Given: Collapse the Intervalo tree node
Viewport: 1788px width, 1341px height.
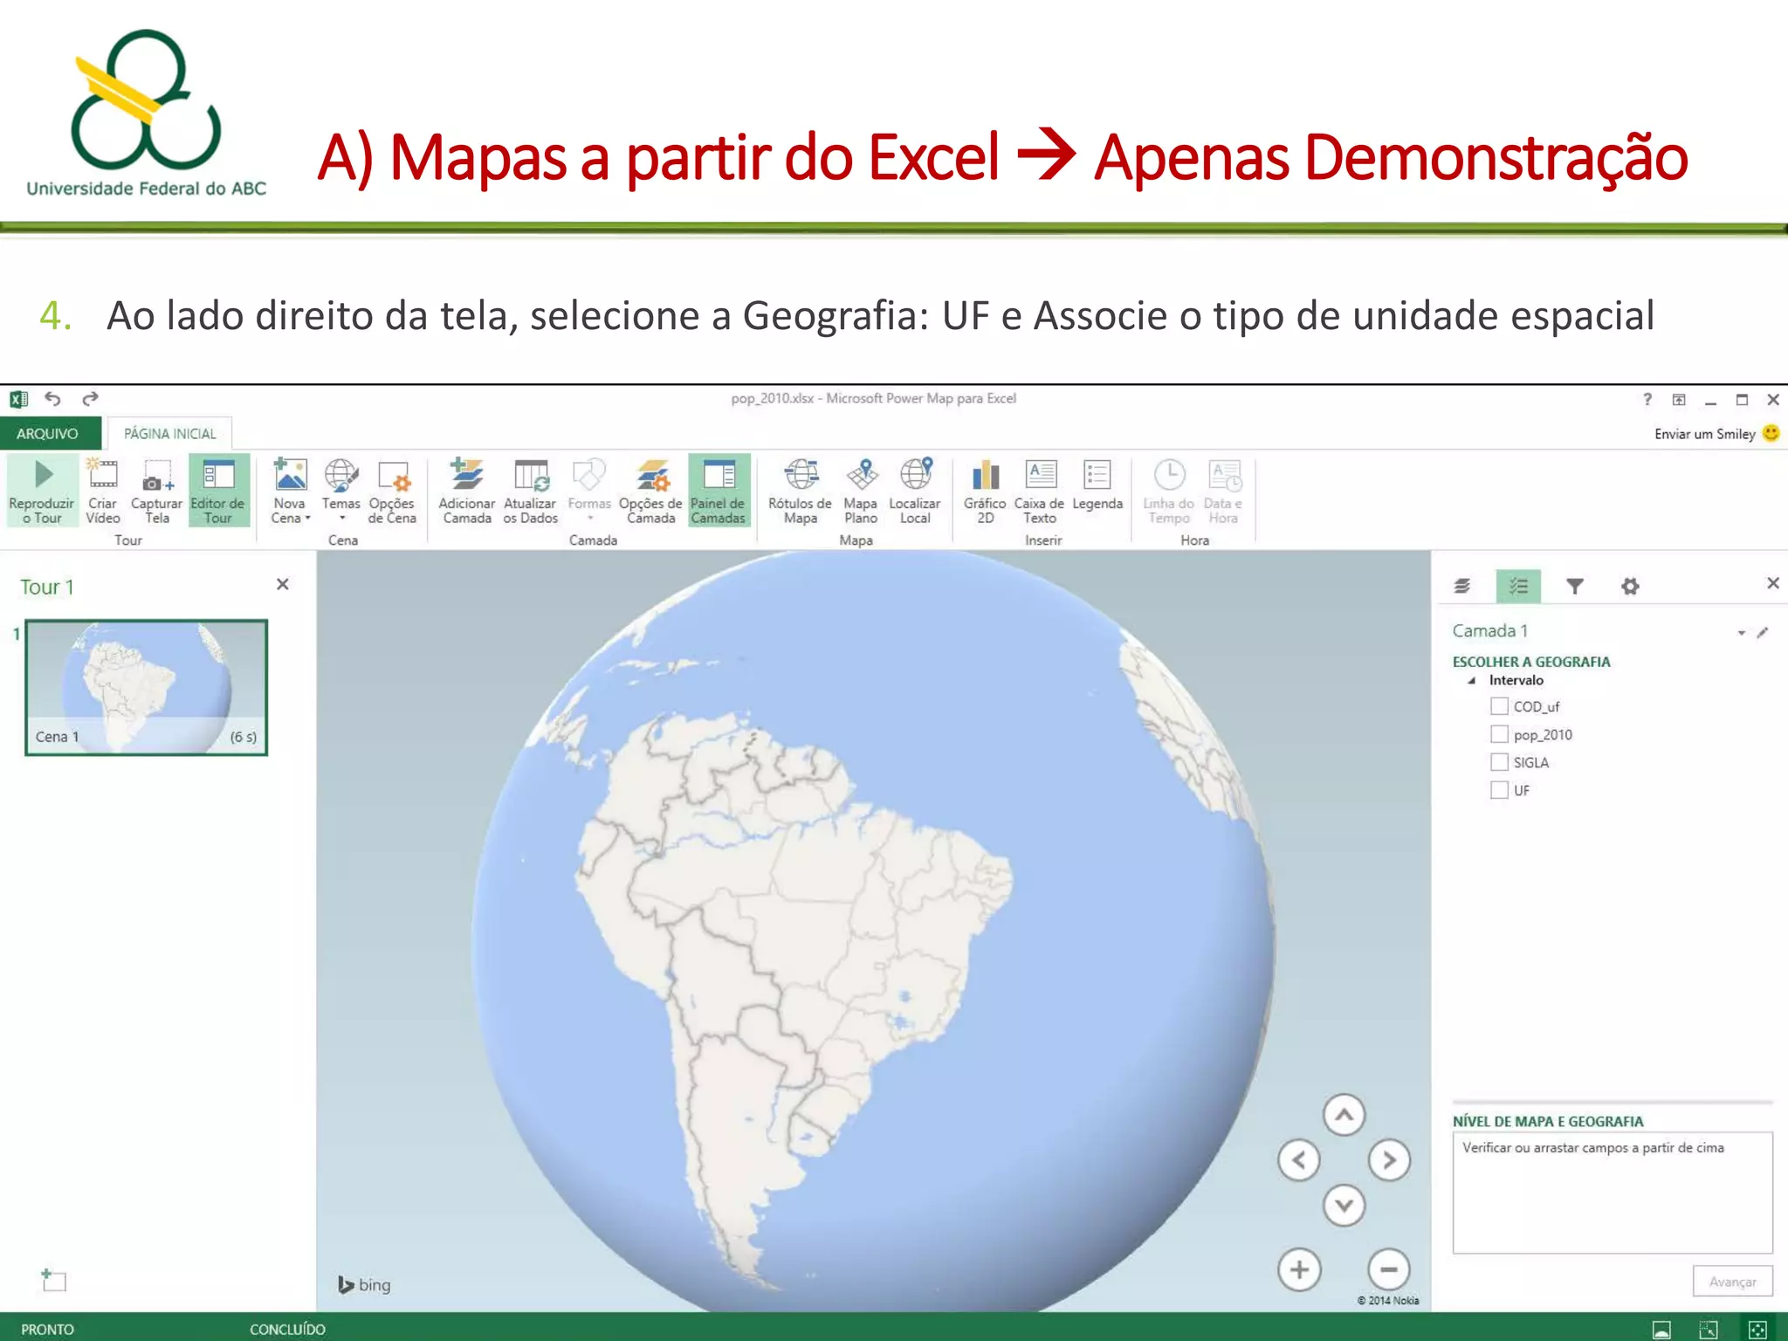Looking at the screenshot, I should coord(1472,680).
